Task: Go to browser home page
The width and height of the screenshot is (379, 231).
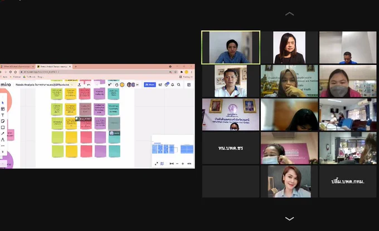Action: click(16, 72)
